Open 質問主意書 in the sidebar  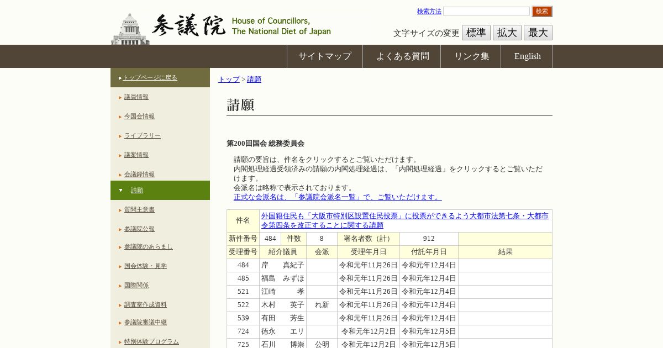[139, 209]
